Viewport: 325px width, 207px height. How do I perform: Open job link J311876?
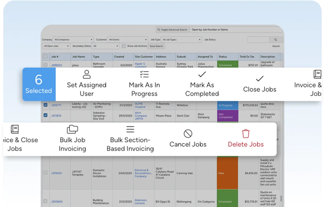56,116
